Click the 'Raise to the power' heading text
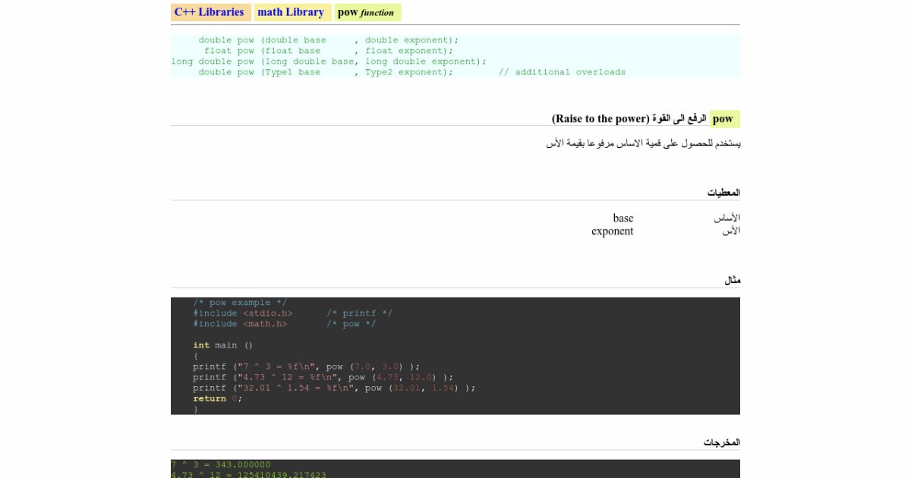The width and height of the screenshot is (911, 478). click(x=600, y=119)
